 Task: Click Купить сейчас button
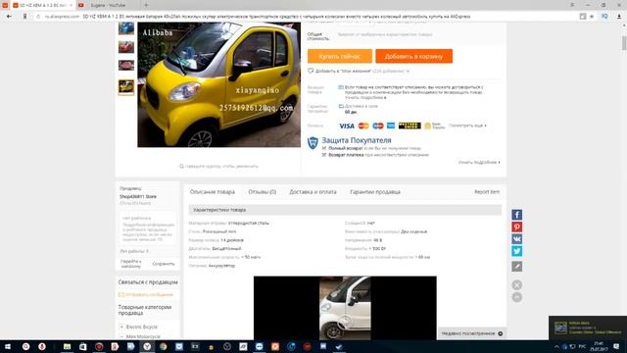340,56
